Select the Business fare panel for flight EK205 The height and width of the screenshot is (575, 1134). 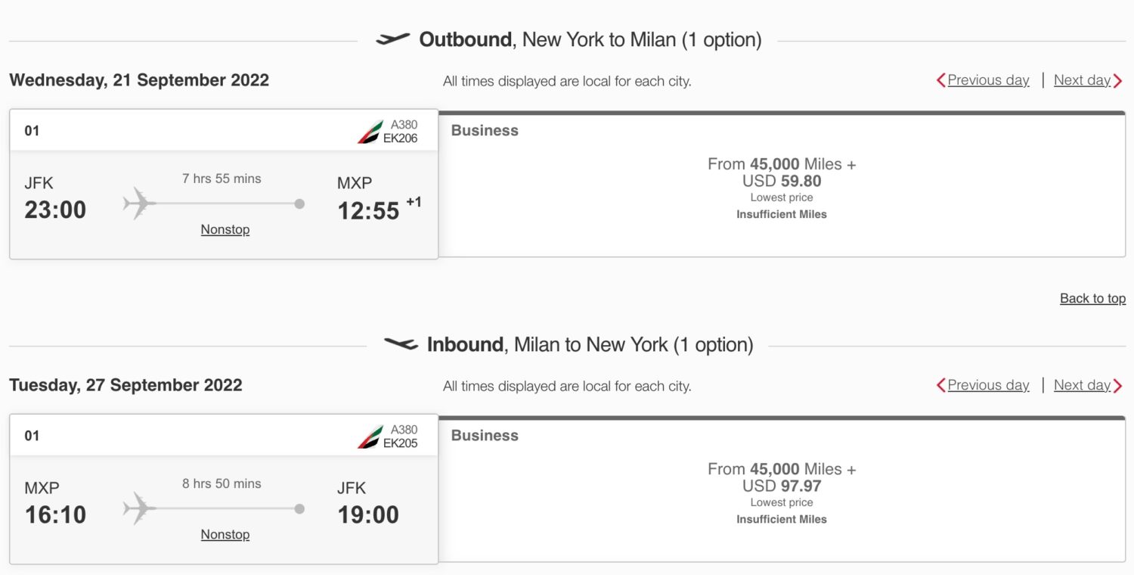[x=782, y=486]
